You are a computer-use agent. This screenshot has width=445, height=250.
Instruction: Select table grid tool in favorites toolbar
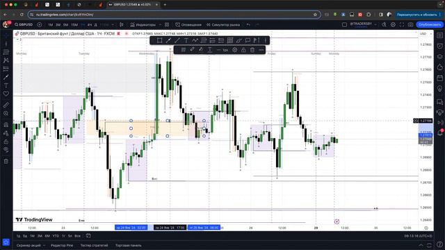230,40
